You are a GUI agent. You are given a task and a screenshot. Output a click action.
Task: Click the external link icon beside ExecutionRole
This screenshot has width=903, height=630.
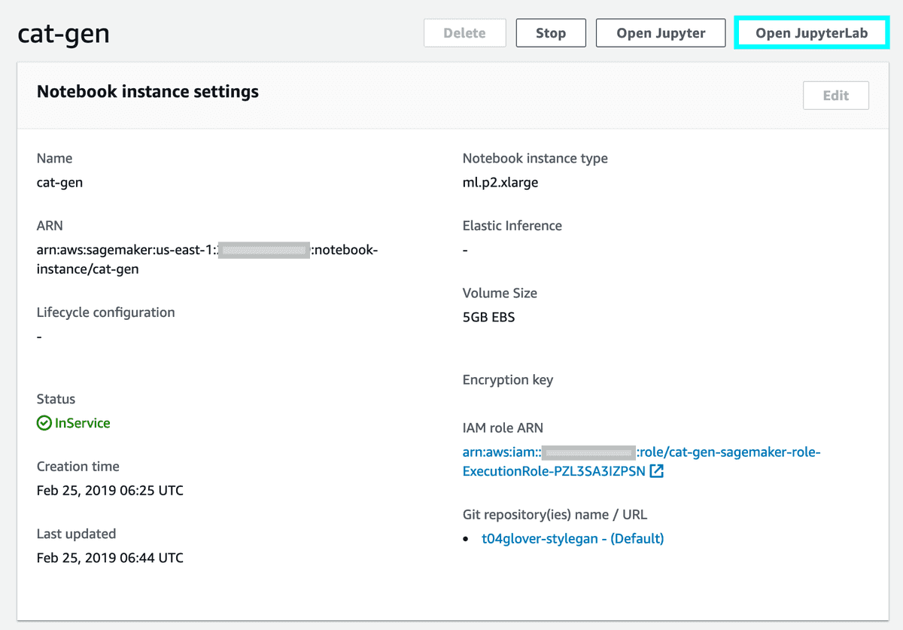[657, 472]
